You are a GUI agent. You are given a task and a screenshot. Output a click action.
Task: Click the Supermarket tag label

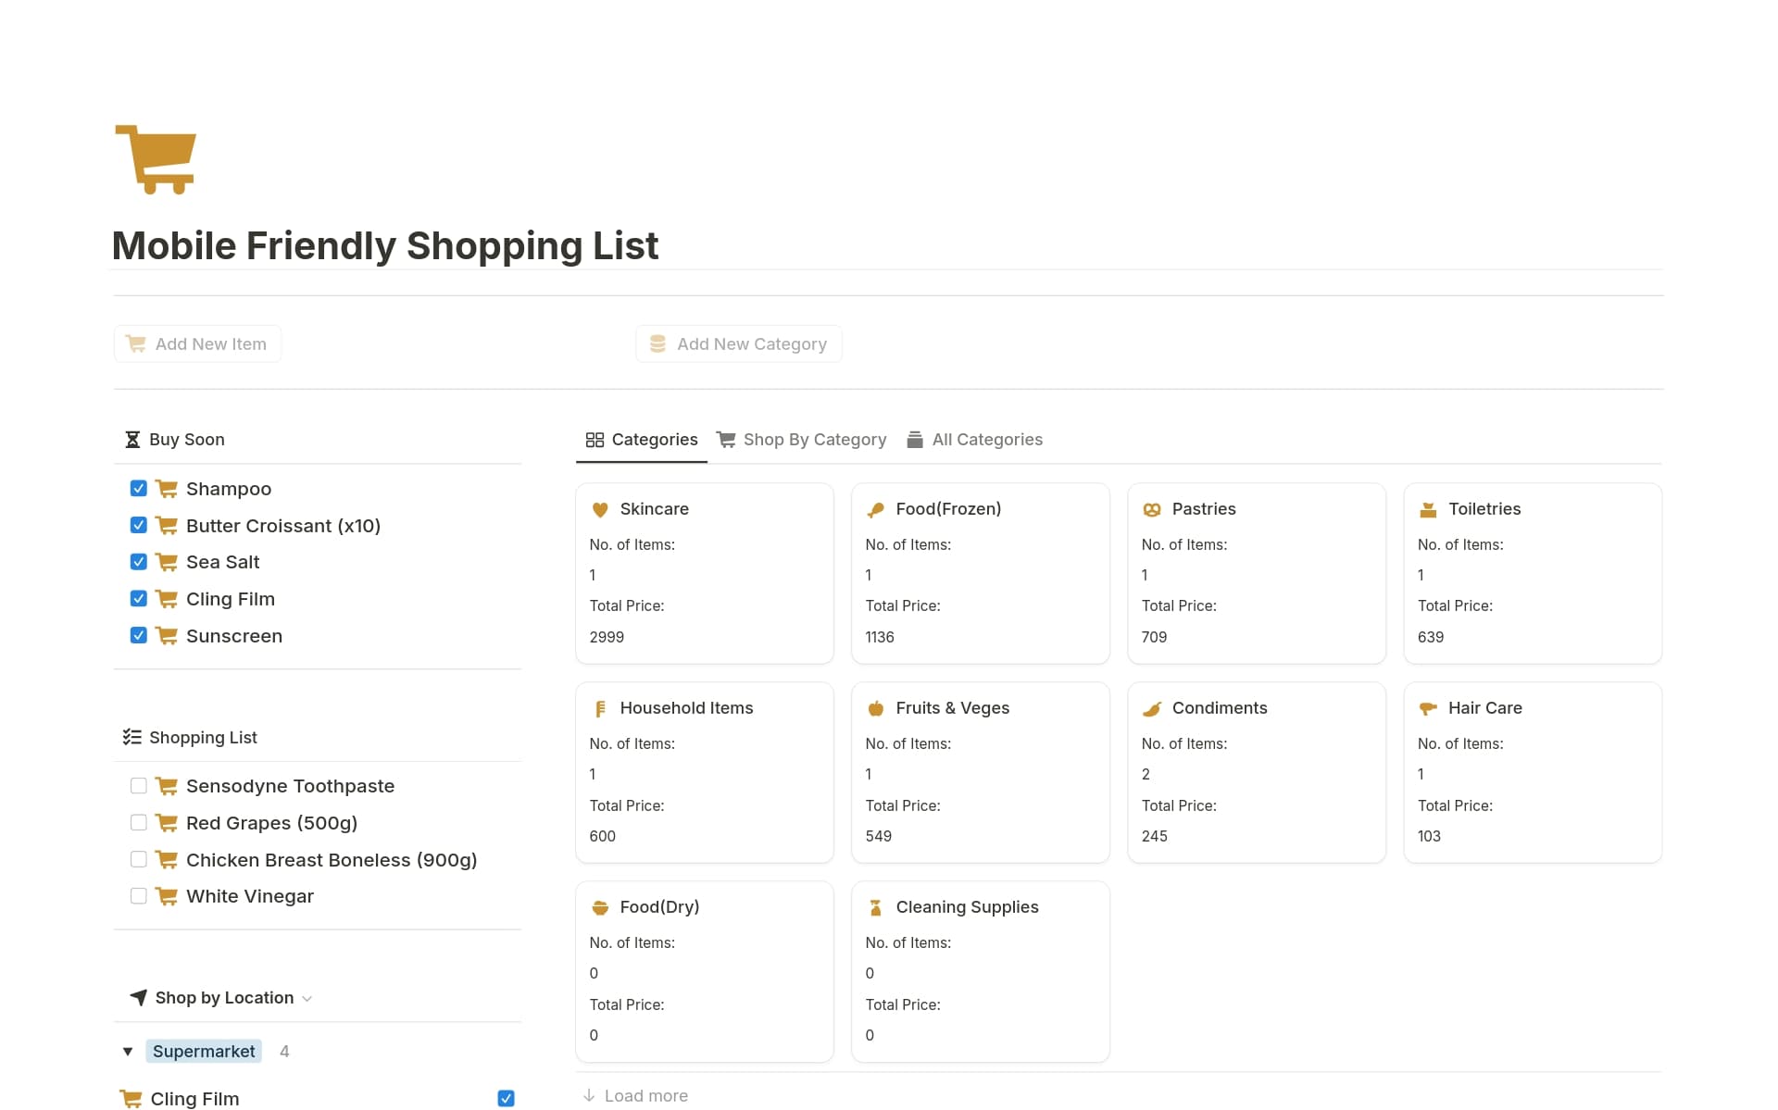point(203,1051)
